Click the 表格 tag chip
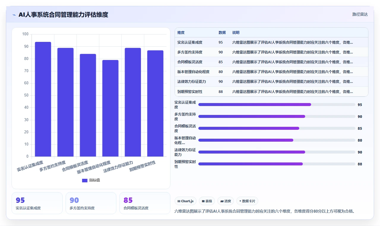This screenshot has width=380, height=226. (x=207, y=201)
